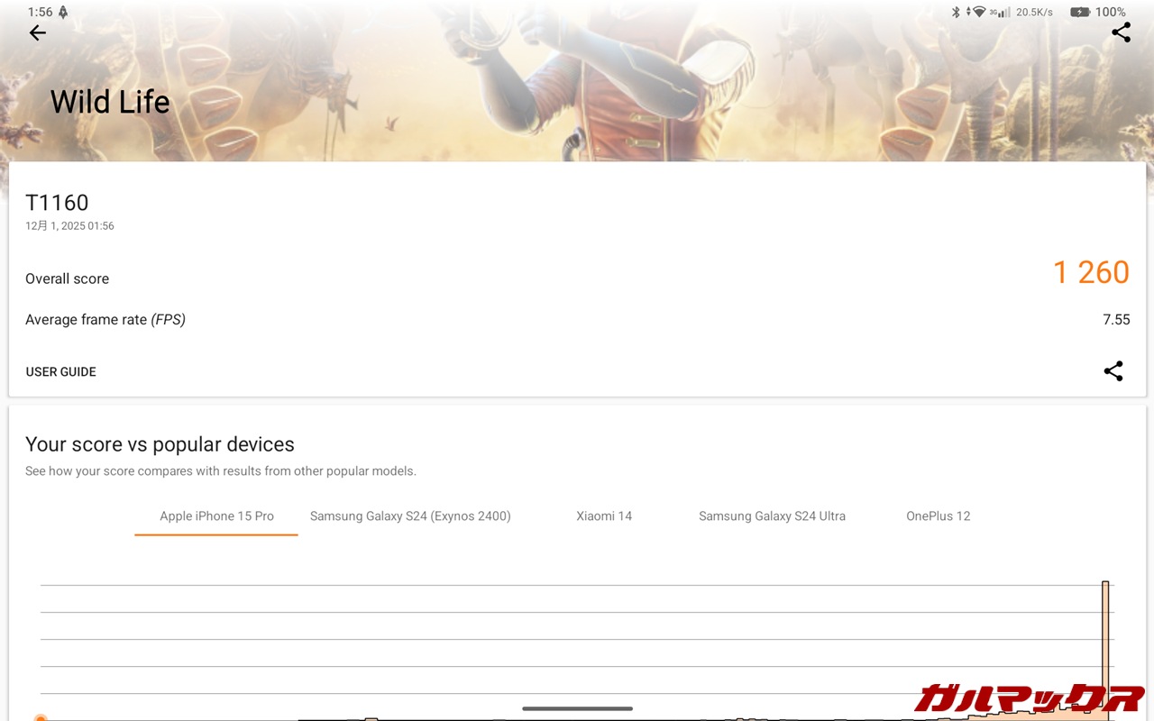Screen dimensions: 1154x721
Task: Tap the notification icon beside the clock
Action: coord(63,13)
